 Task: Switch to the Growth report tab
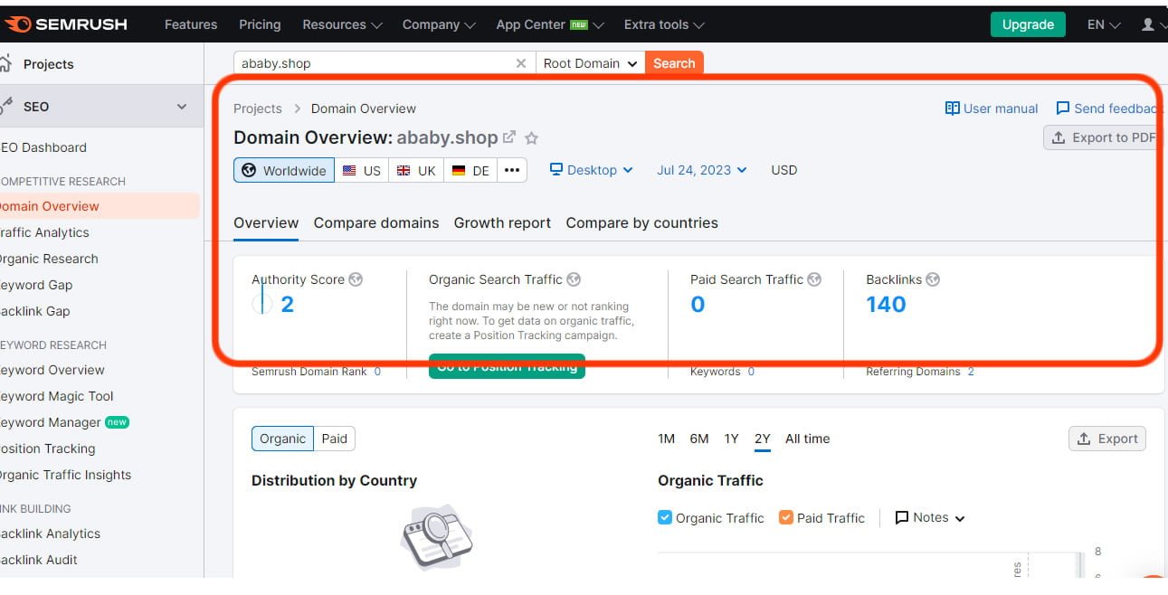(x=502, y=222)
